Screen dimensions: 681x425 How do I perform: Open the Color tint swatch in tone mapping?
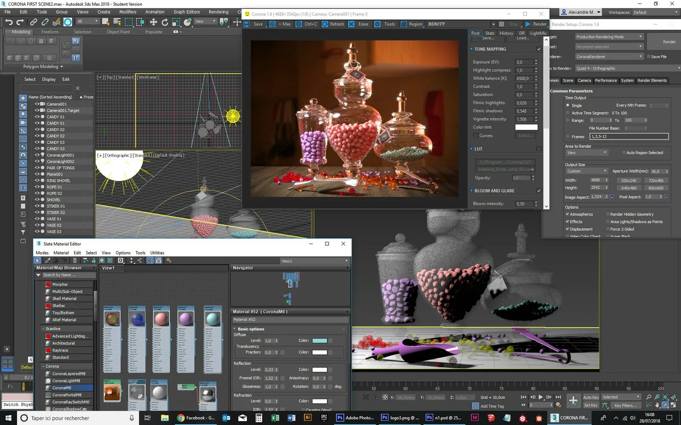(526, 127)
